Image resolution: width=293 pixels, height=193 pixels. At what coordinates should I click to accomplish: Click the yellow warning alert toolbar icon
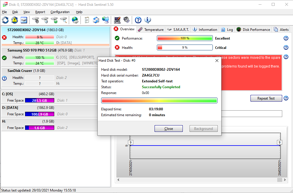(x=15, y=20)
